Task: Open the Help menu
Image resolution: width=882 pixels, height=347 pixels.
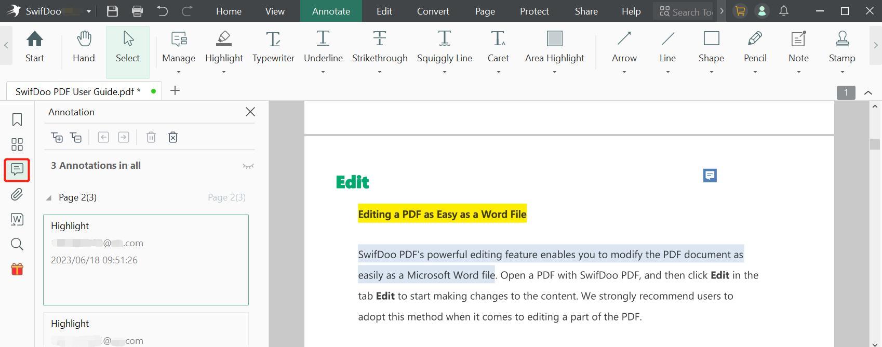Action: pos(631,11)
